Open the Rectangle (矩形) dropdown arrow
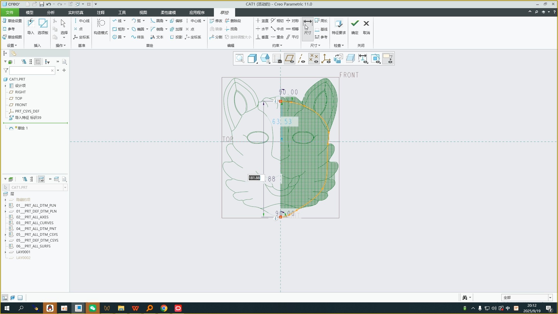558x314 pixels. pyautogui.click(x=128, y=29)
